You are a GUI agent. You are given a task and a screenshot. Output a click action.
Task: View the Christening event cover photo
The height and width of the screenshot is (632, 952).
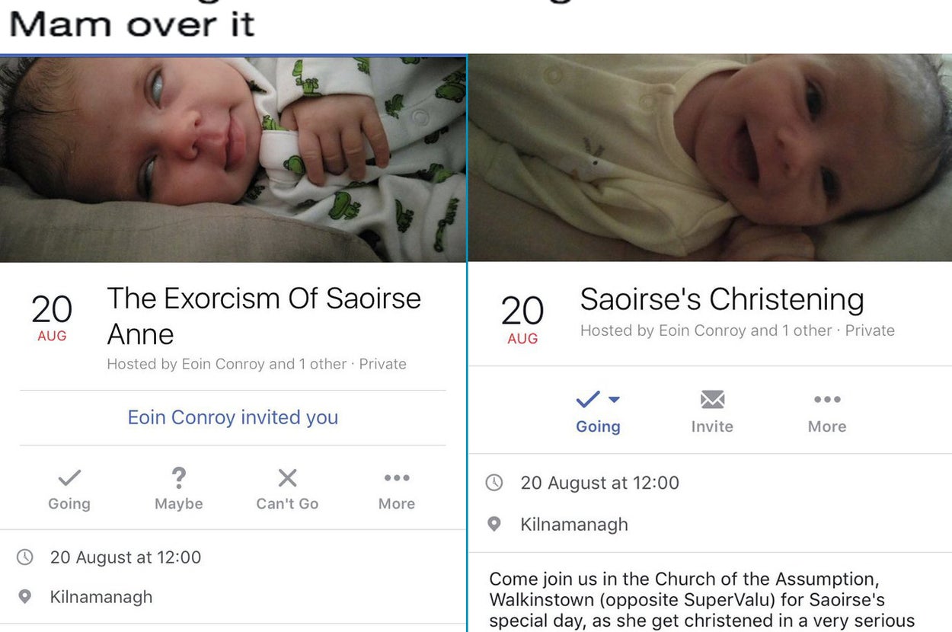(x=710, y=158)
